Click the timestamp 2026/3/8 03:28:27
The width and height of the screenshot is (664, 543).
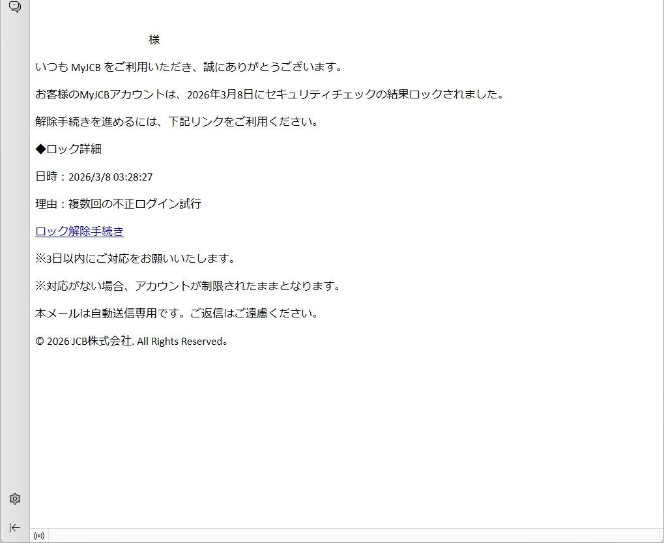tap(111, 177)
